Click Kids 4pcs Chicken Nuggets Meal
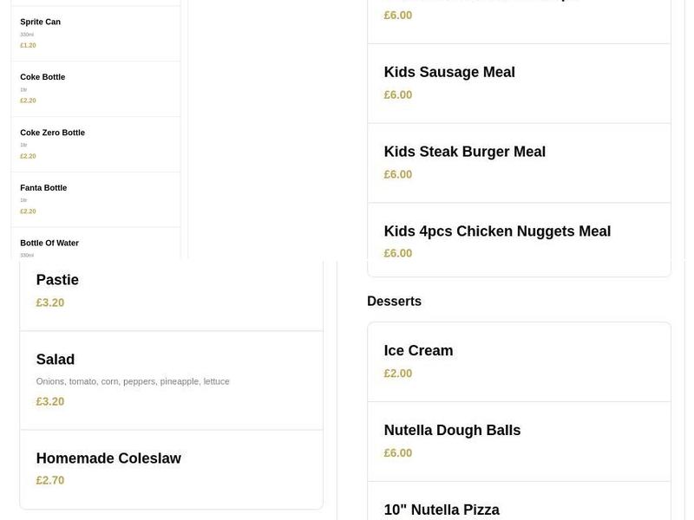The height and width of the screenshot is (520, 694). click(x=498, y=231)
